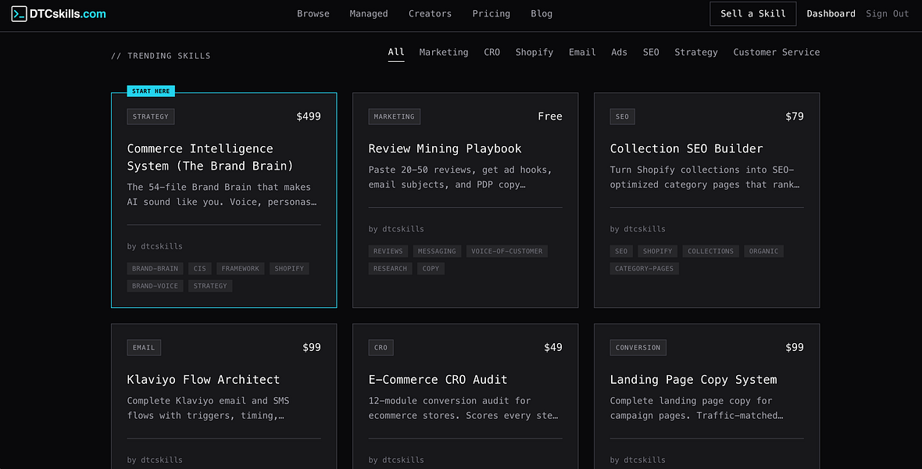Click Sign Out
Screen dimensions: 922x469
tap(888, 13)
